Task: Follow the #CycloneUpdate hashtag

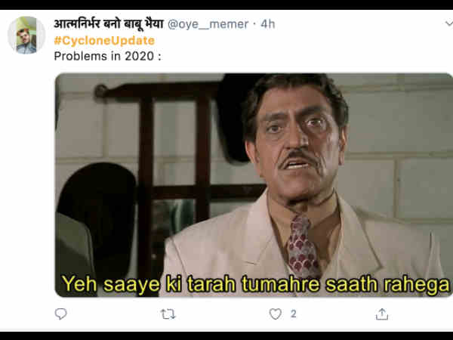Action: (x=104, y=41)
